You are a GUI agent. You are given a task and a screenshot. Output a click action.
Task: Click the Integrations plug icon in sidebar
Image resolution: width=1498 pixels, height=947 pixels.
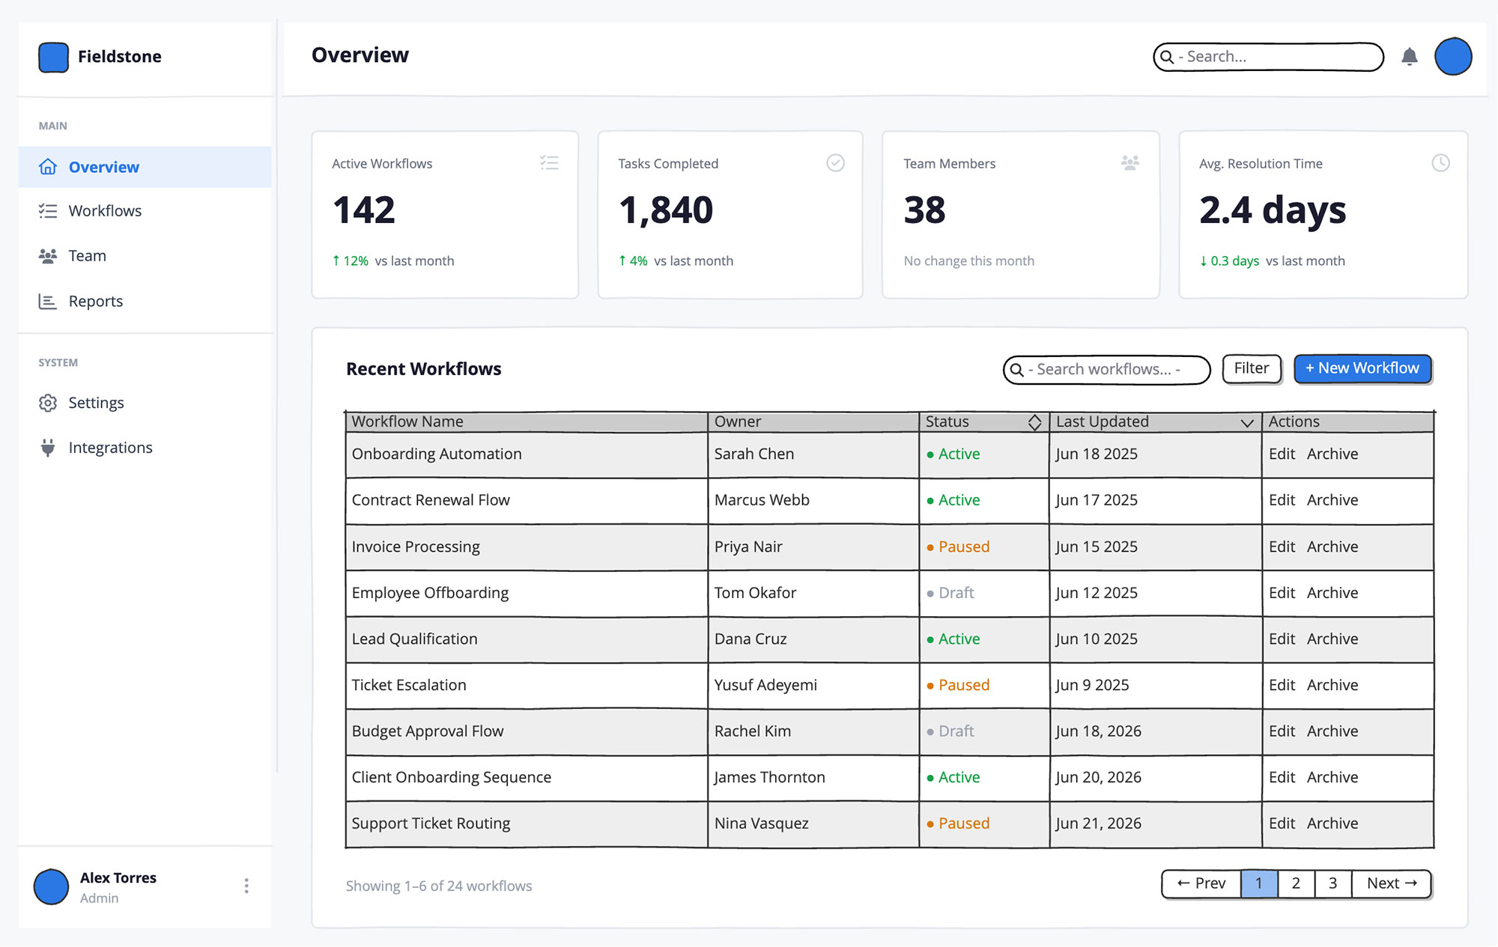pyautogui.click(x=48, y=448)
